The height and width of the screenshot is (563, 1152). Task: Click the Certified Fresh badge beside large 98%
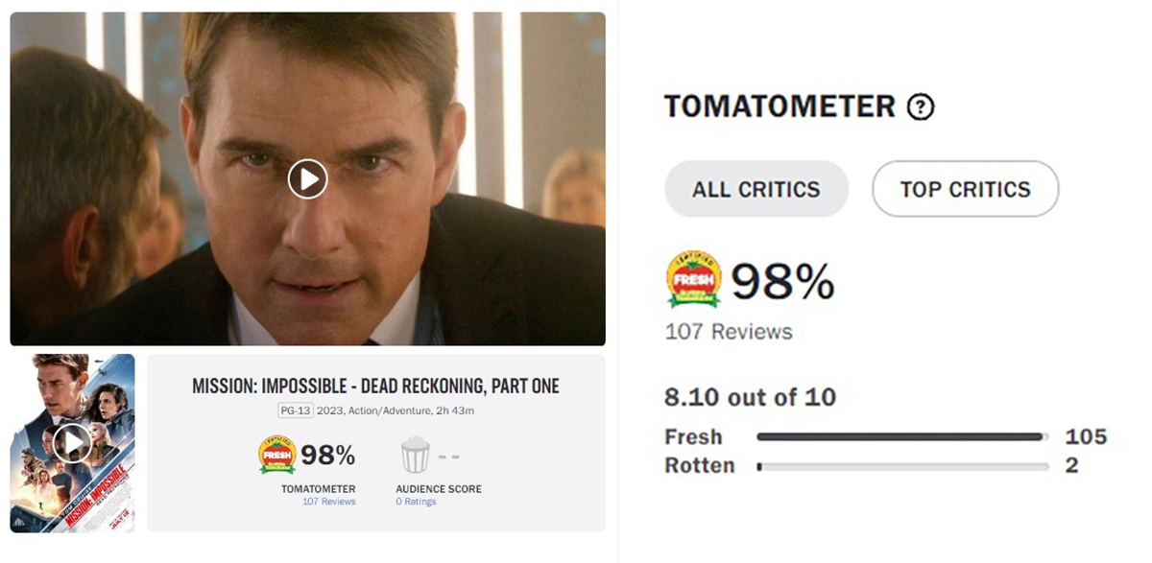point(694,281)
